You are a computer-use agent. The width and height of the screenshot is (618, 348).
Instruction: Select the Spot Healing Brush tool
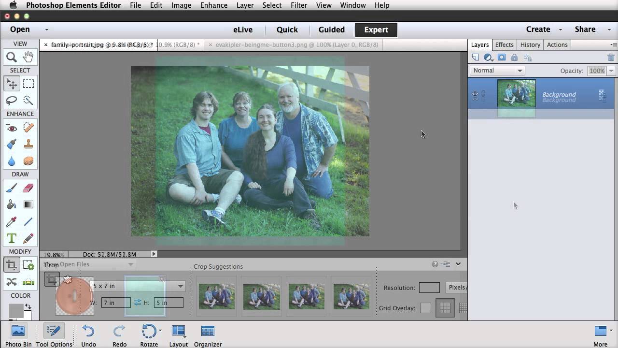pos(28,128)
